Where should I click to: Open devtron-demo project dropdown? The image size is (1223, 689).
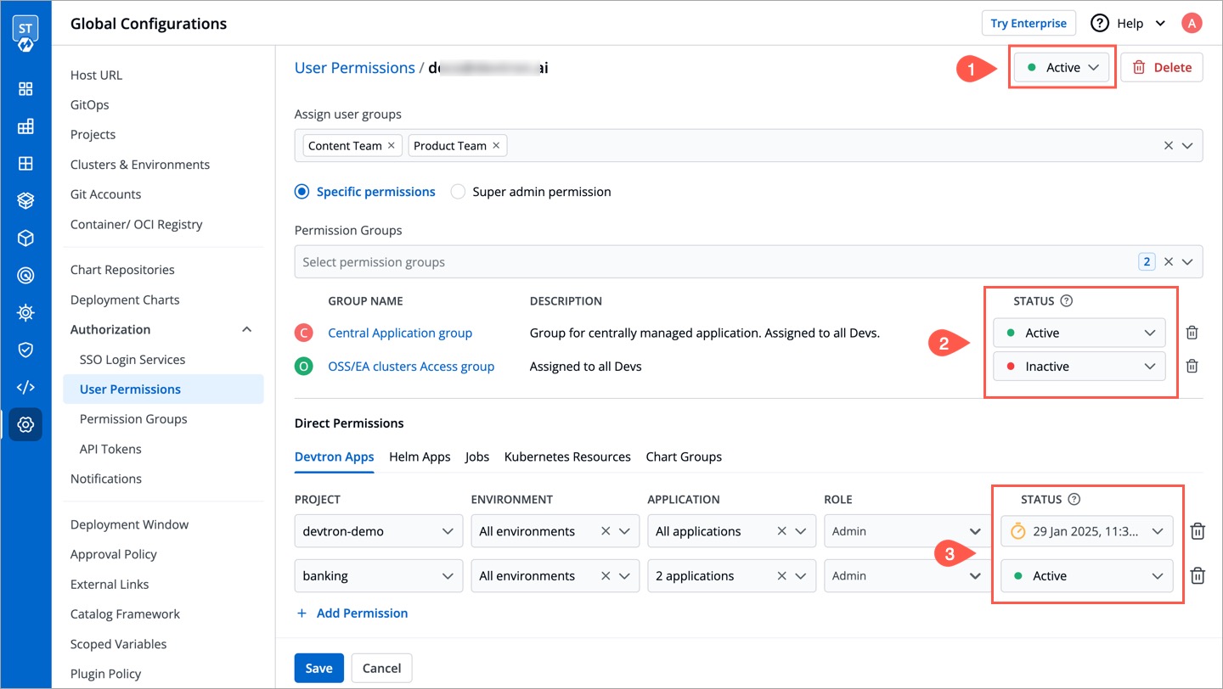click(379, 531)
